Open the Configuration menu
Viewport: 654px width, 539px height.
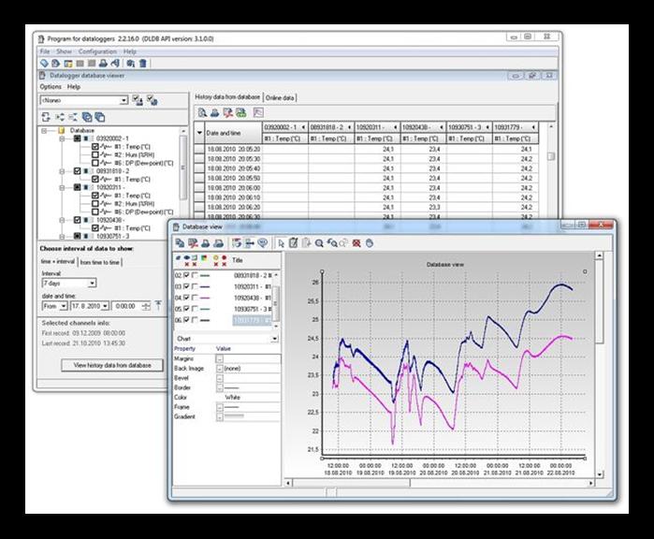[x=97, y=51]
